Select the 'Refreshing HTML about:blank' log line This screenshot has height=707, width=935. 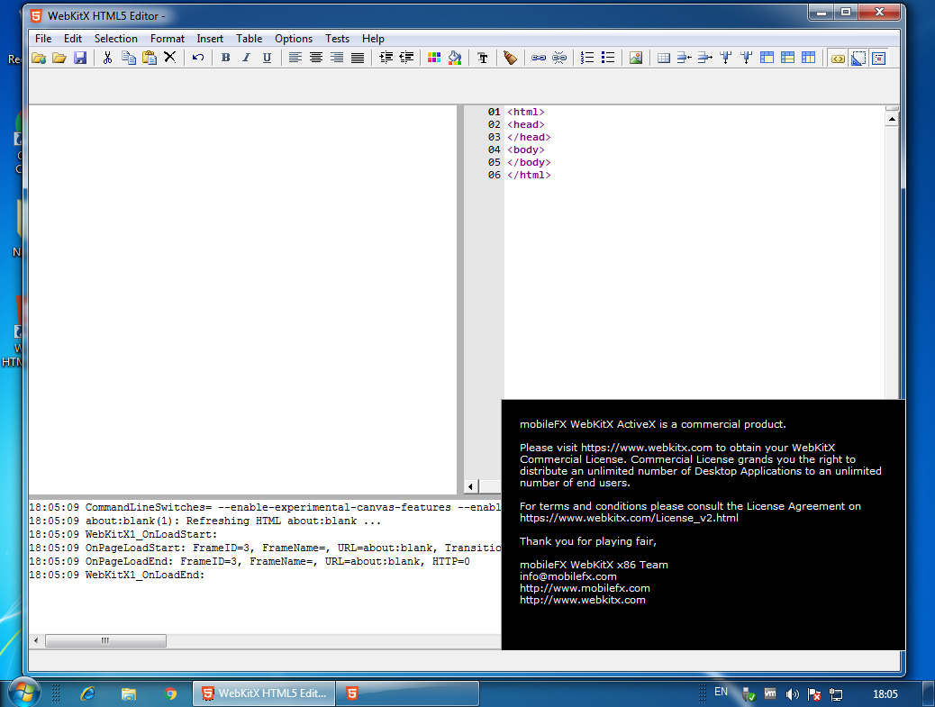[205, 521]
